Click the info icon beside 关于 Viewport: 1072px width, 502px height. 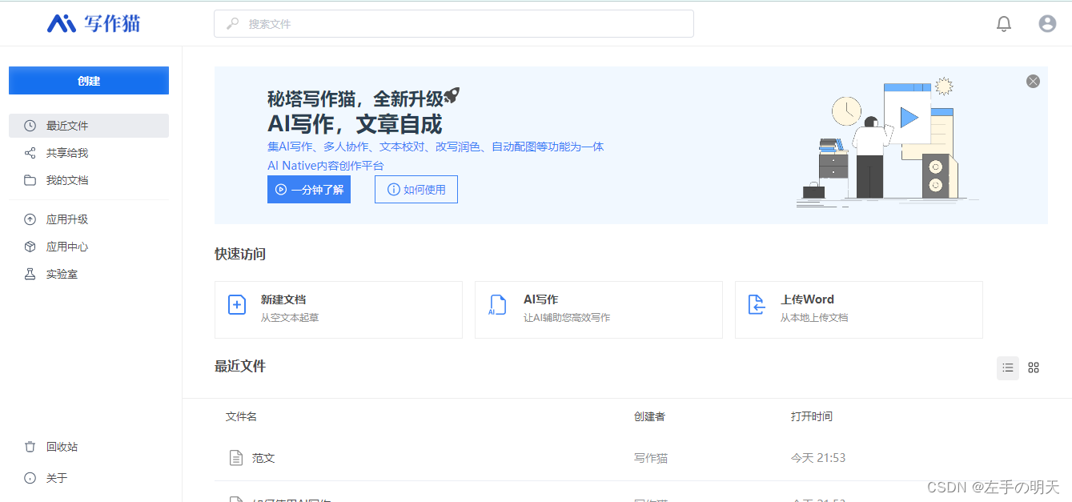[x=30, y=478]
